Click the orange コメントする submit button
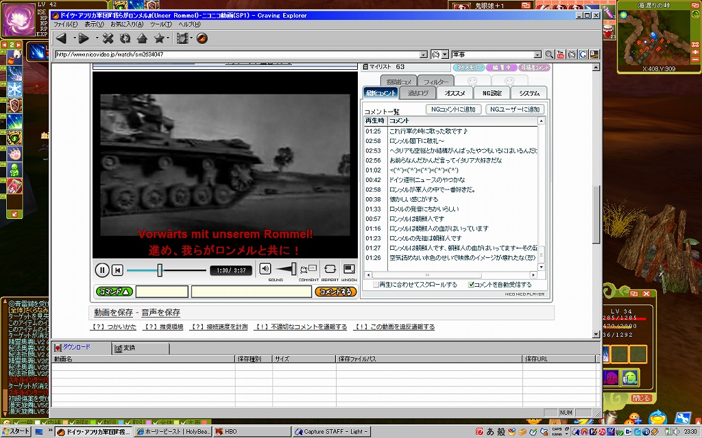This screenshot has width=702, height=438. [x=336, y=292]
